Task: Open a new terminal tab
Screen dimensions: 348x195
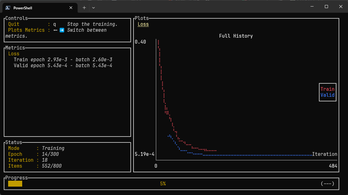Action: pos(84,7)
